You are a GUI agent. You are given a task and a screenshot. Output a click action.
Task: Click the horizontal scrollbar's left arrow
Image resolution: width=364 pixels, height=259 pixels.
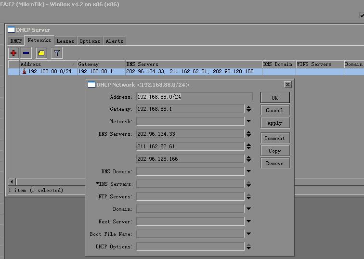pos(12,181)
